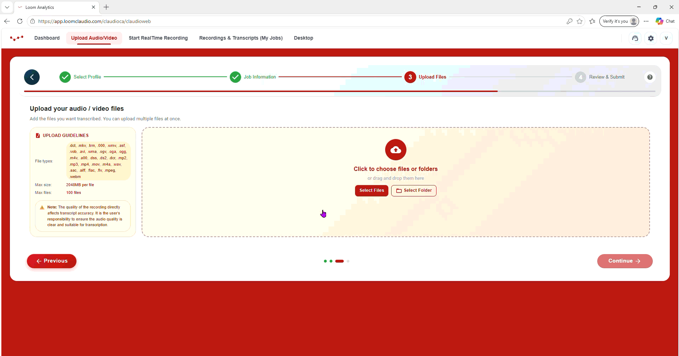Click the warning triangle icon in note
679x356 pixels.
pos(42,208)
